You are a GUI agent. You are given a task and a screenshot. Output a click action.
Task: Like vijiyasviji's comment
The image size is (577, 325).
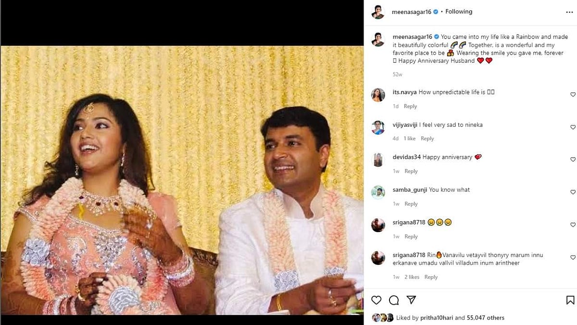click(x=573, y=128)
